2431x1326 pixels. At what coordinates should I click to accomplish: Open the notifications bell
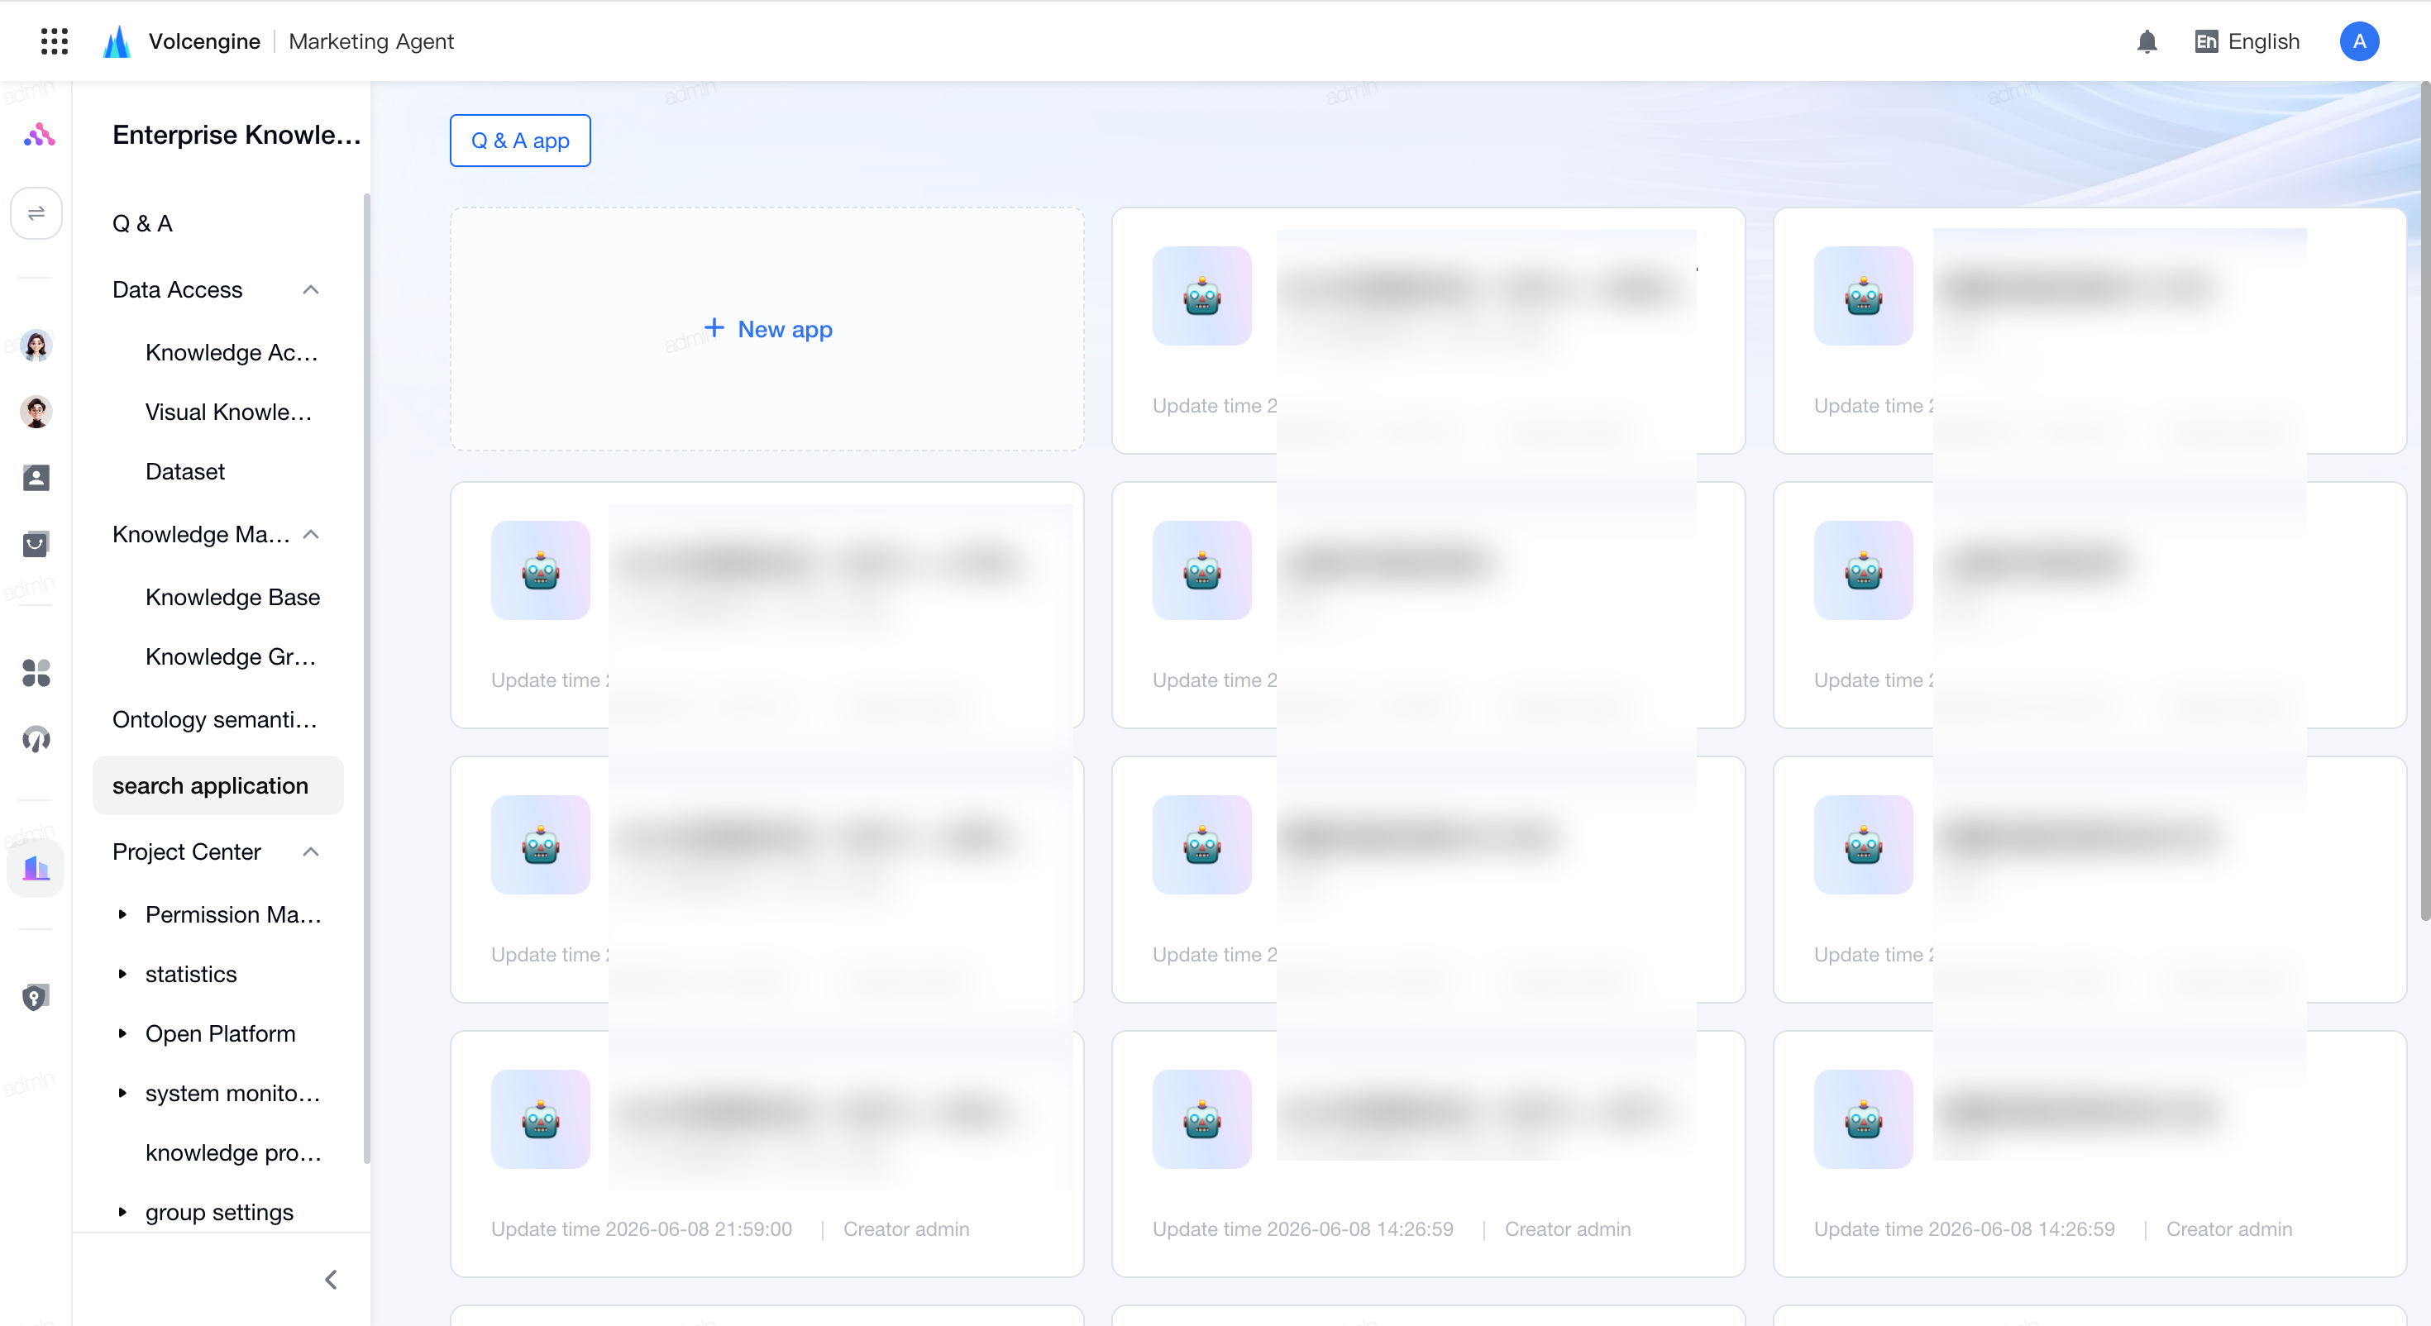[2147, 41]
